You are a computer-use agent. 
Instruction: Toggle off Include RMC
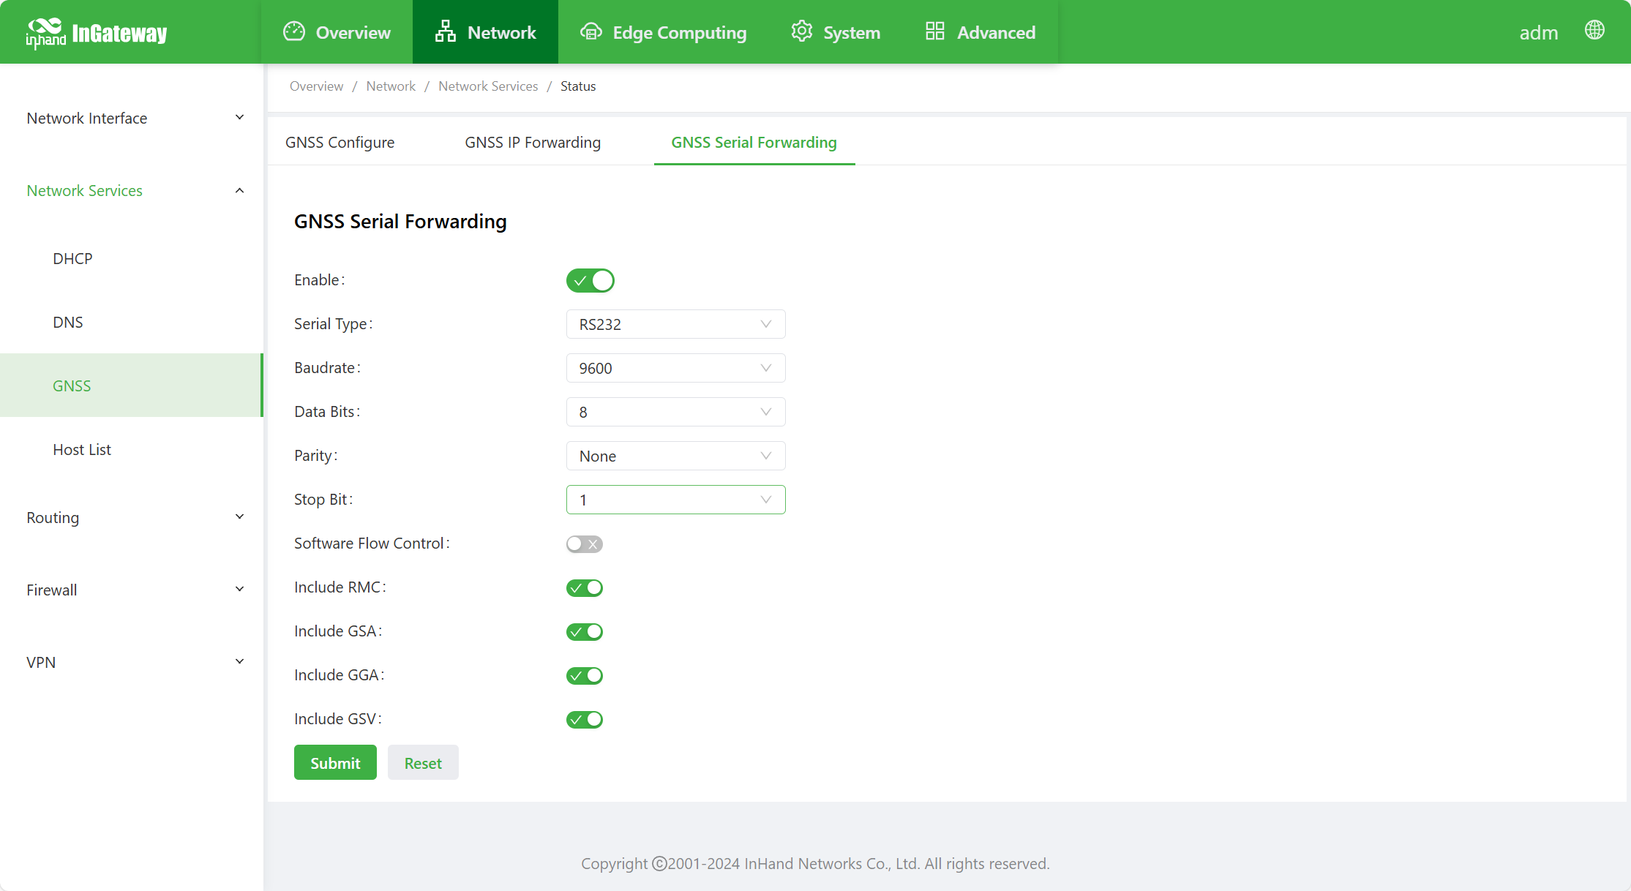pyautogui.click(x=584, y=587)
